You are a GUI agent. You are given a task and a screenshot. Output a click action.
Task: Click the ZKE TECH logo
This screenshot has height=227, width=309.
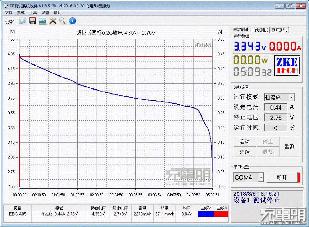click(287, 66)
